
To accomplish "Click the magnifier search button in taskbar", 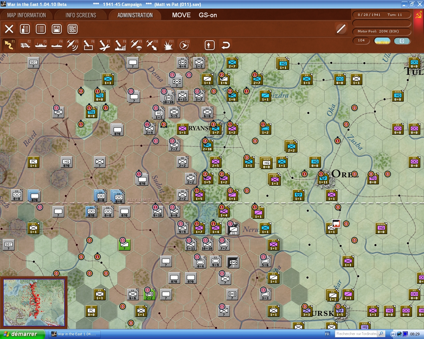I will 381,334.
